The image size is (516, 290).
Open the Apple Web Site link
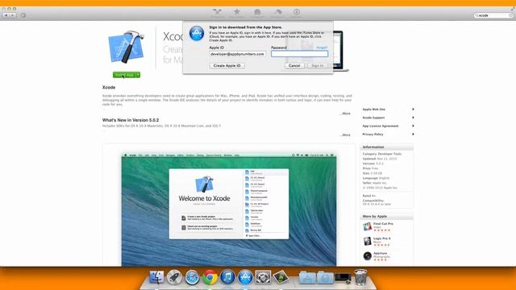(x=373, y=110)
